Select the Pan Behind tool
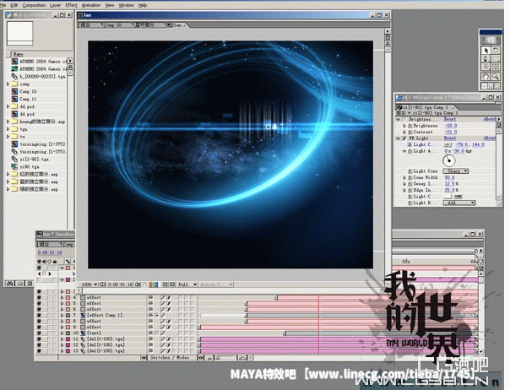Viewport: 510px width, 390px height. [496, 67]
